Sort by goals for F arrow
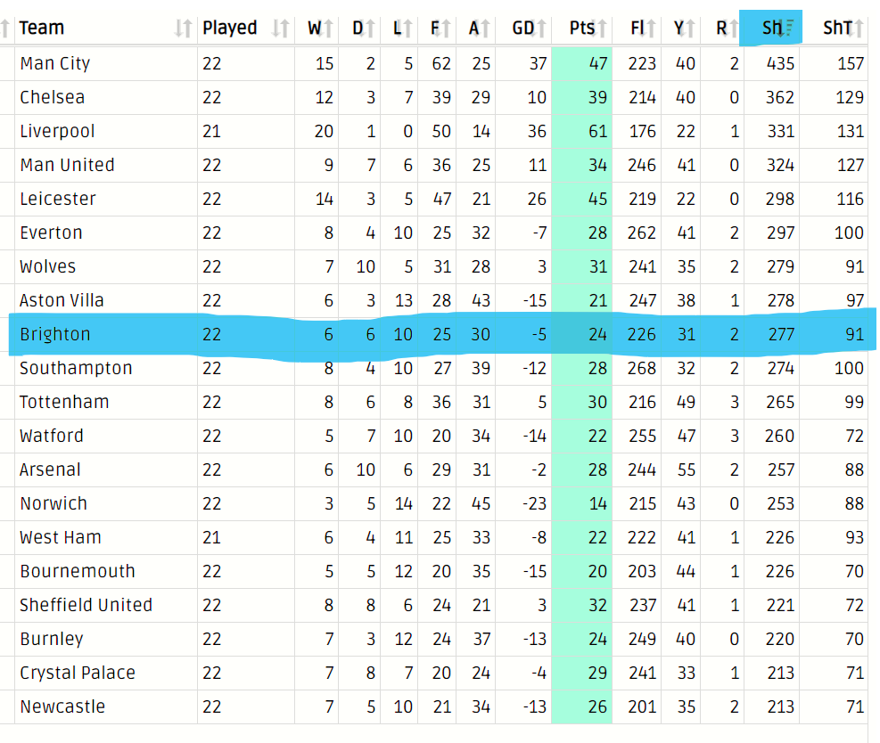 [x=446, y=28]
